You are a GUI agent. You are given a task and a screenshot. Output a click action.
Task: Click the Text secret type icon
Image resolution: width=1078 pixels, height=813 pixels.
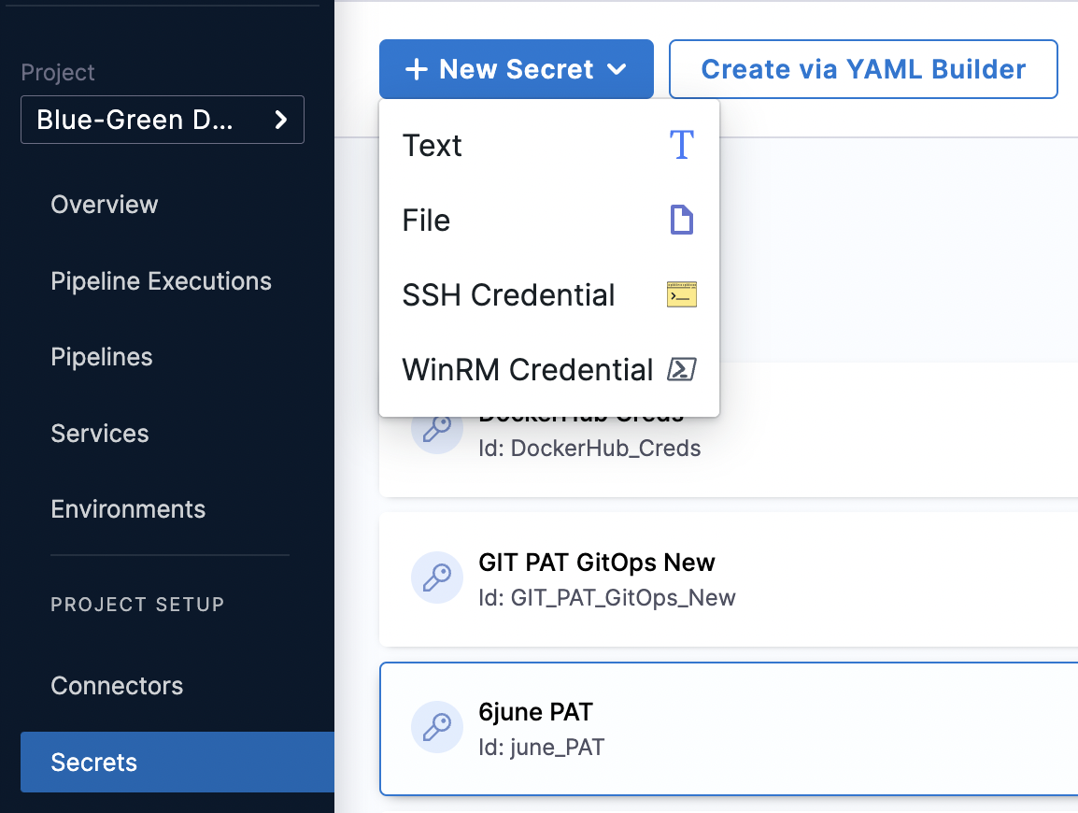681,145
